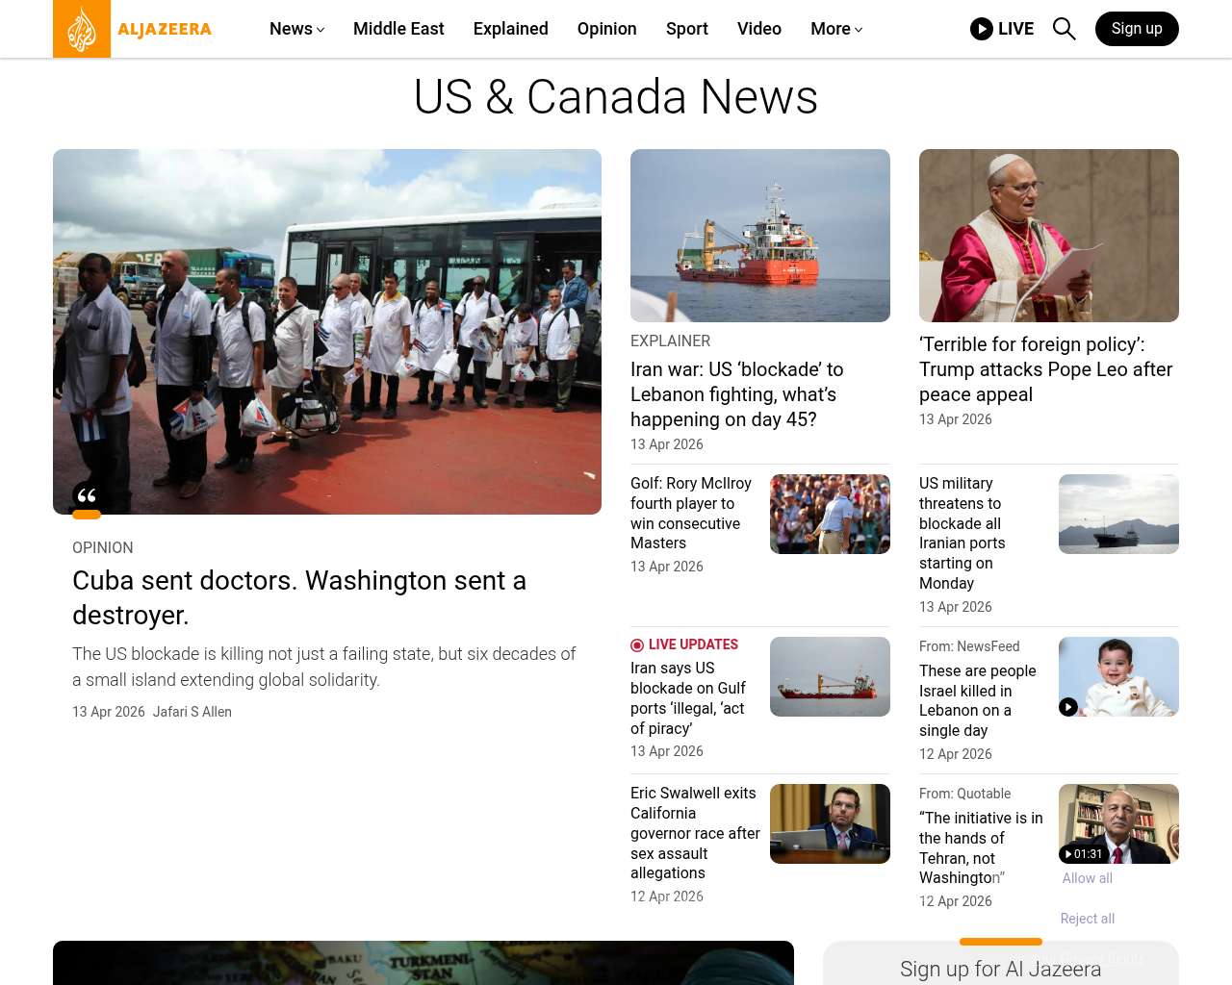Open Rory McIlroy Masters golf story
Viewport: 1232px width, 985px height.
[691, 514]
